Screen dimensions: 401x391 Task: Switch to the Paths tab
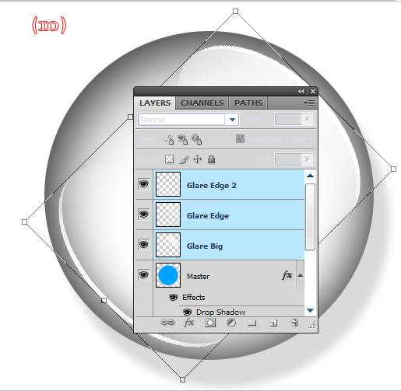click(x=248, y=103)
